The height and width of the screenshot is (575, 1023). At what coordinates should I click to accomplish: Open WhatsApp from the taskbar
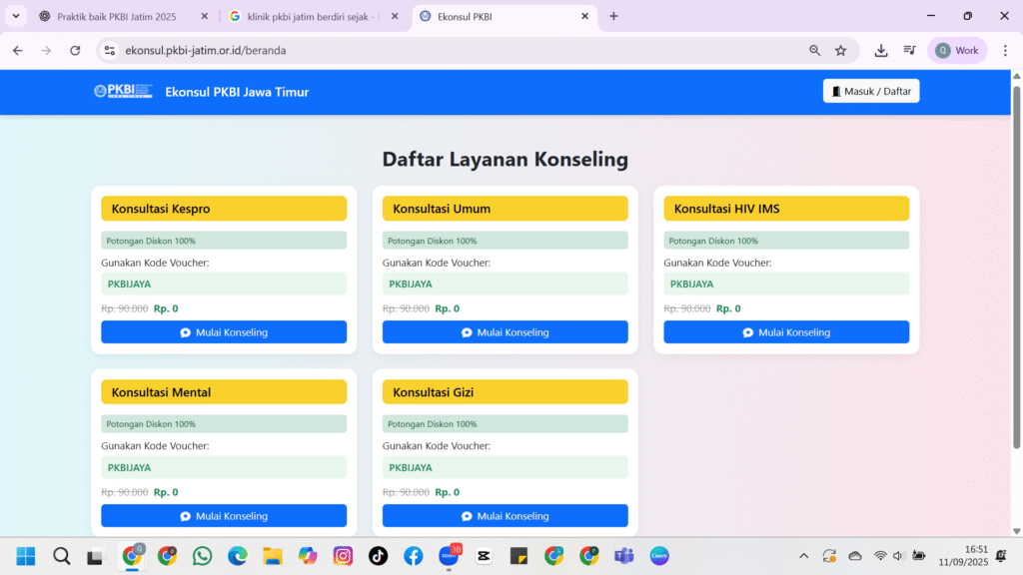pyautogui.click(x=203, y=556)
